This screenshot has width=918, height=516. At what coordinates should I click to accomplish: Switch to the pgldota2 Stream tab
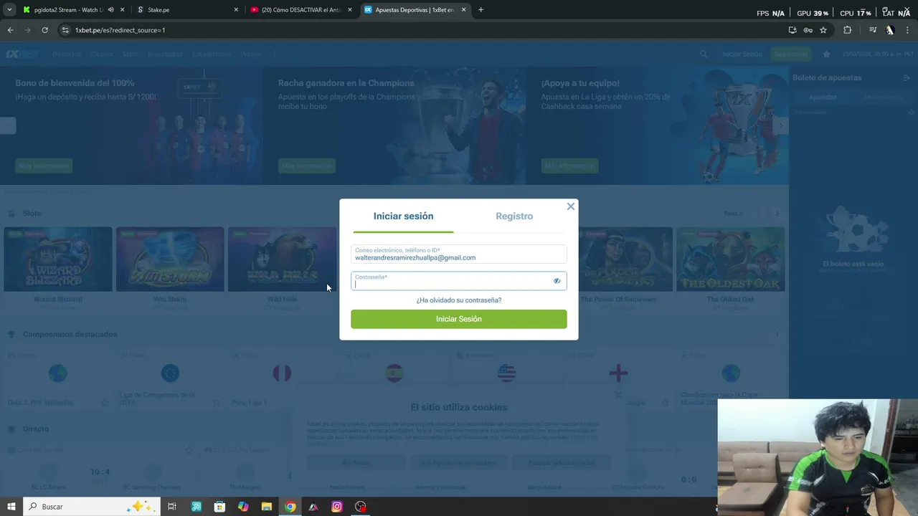[x=68, y=10]
